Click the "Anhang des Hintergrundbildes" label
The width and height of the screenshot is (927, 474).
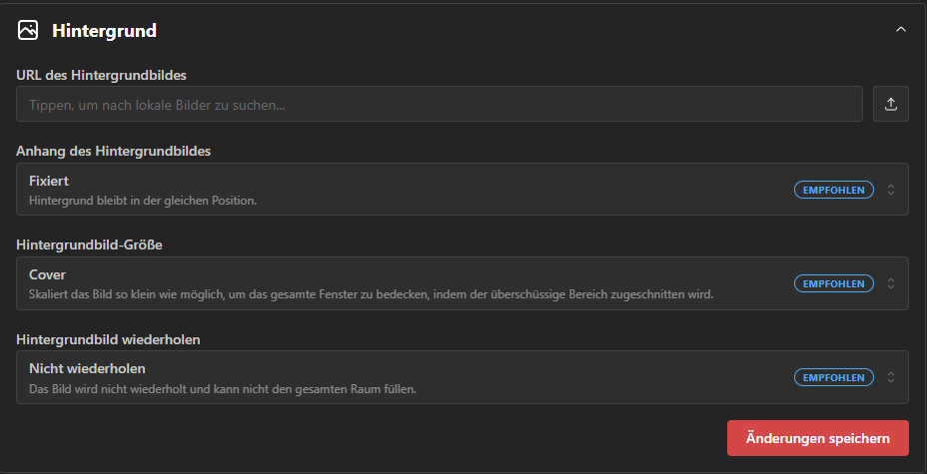click(120, 151)
